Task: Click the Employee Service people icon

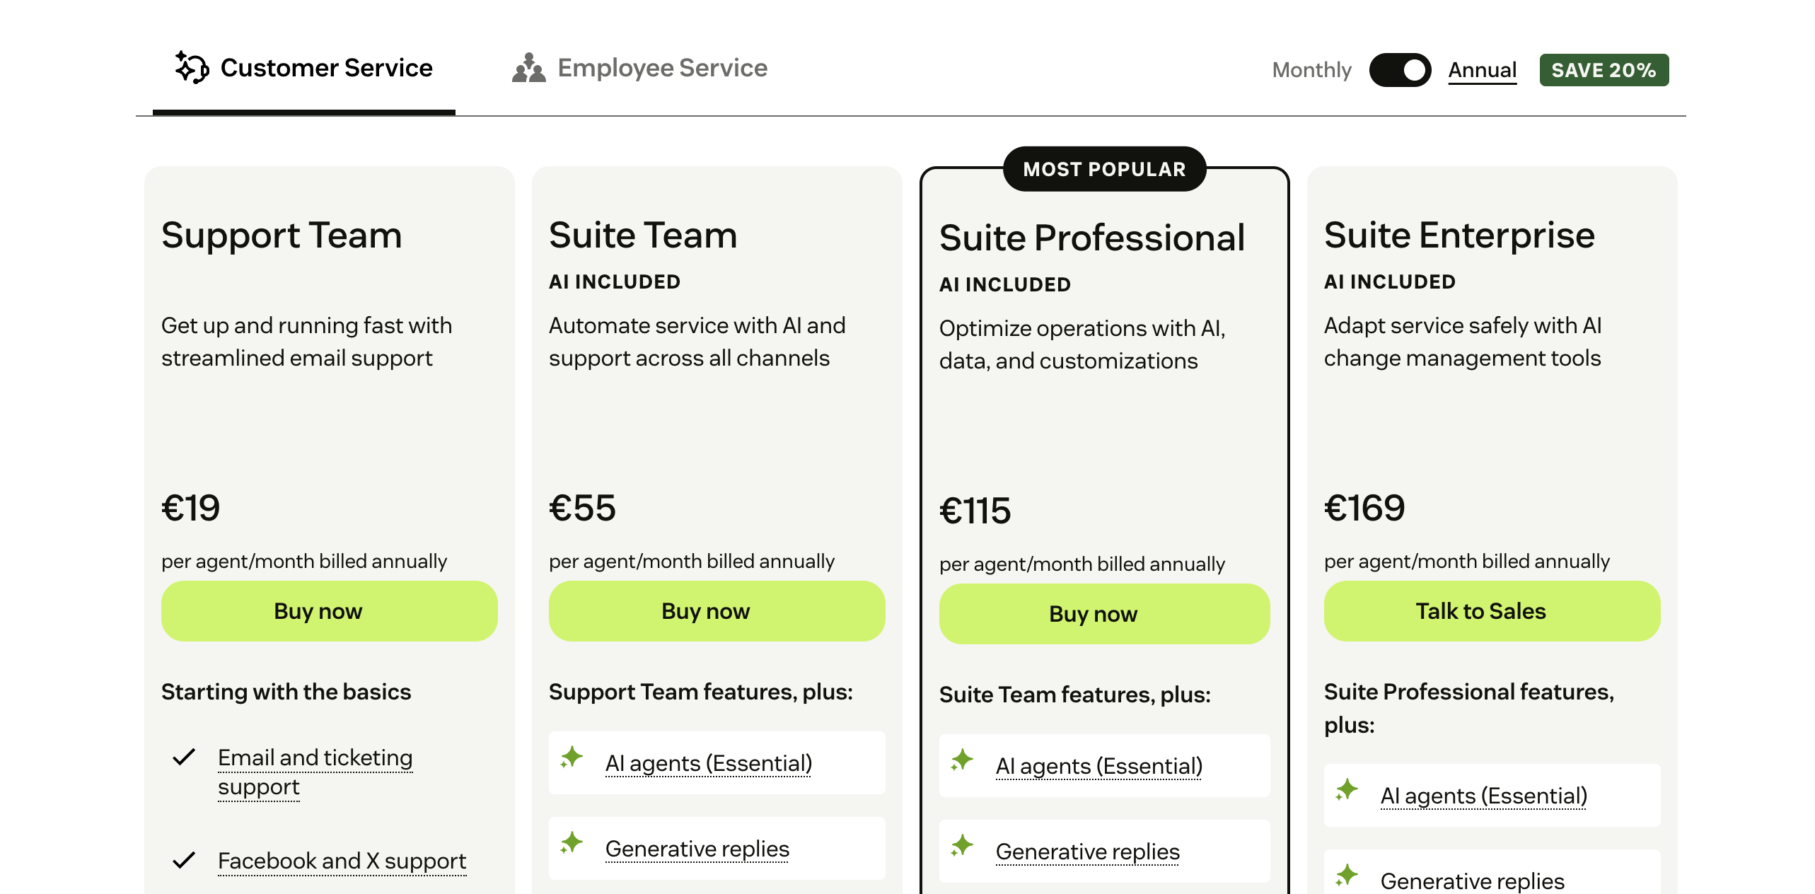Action: [529, 68]
